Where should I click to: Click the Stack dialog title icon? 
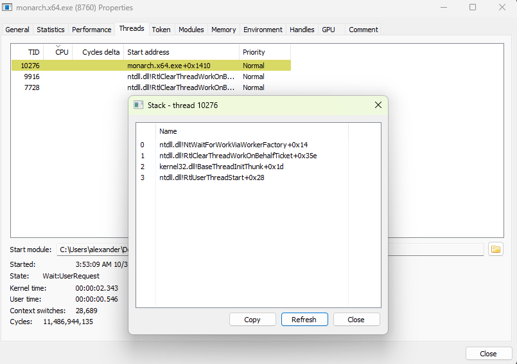(138, 105)
